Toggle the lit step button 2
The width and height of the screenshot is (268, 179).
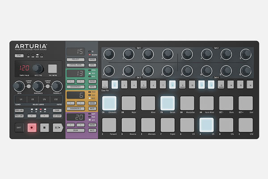tap(115, 85)
